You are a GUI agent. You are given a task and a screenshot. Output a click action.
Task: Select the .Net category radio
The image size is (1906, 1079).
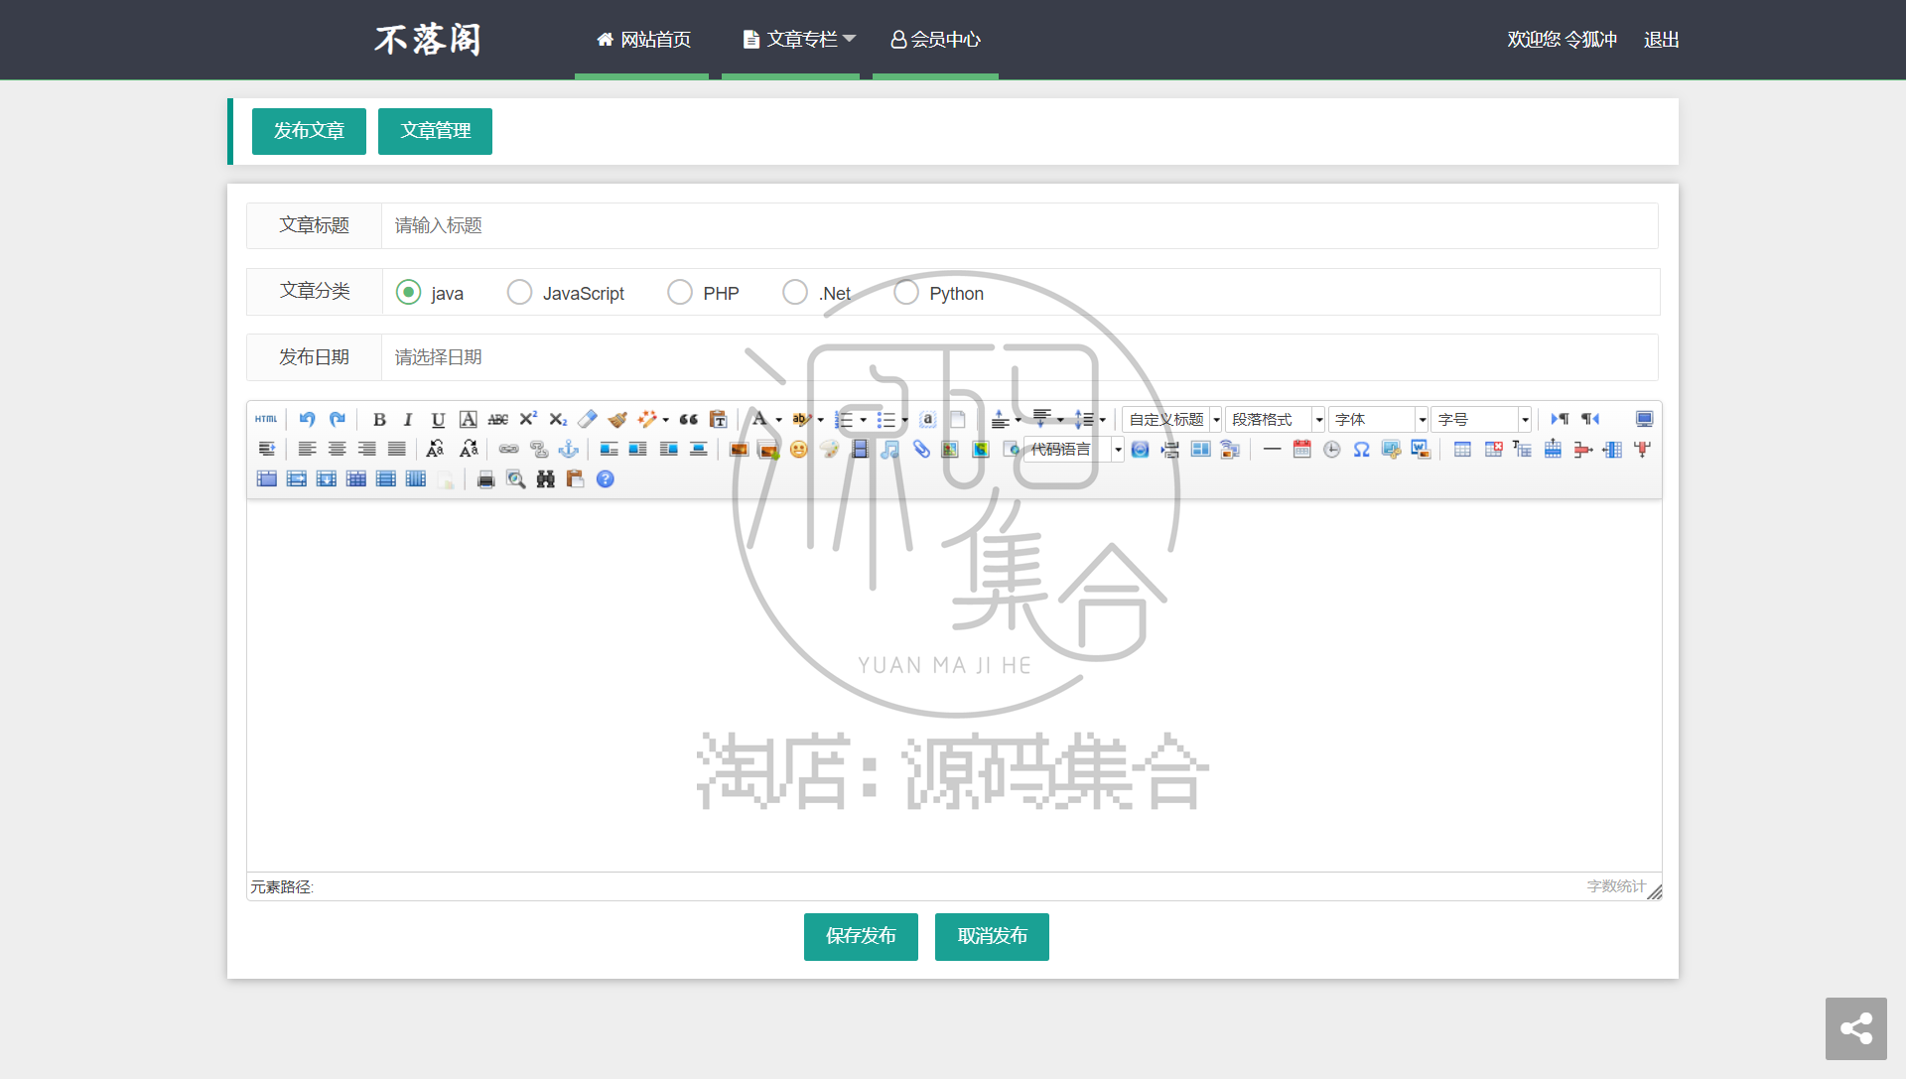[795, 292]
